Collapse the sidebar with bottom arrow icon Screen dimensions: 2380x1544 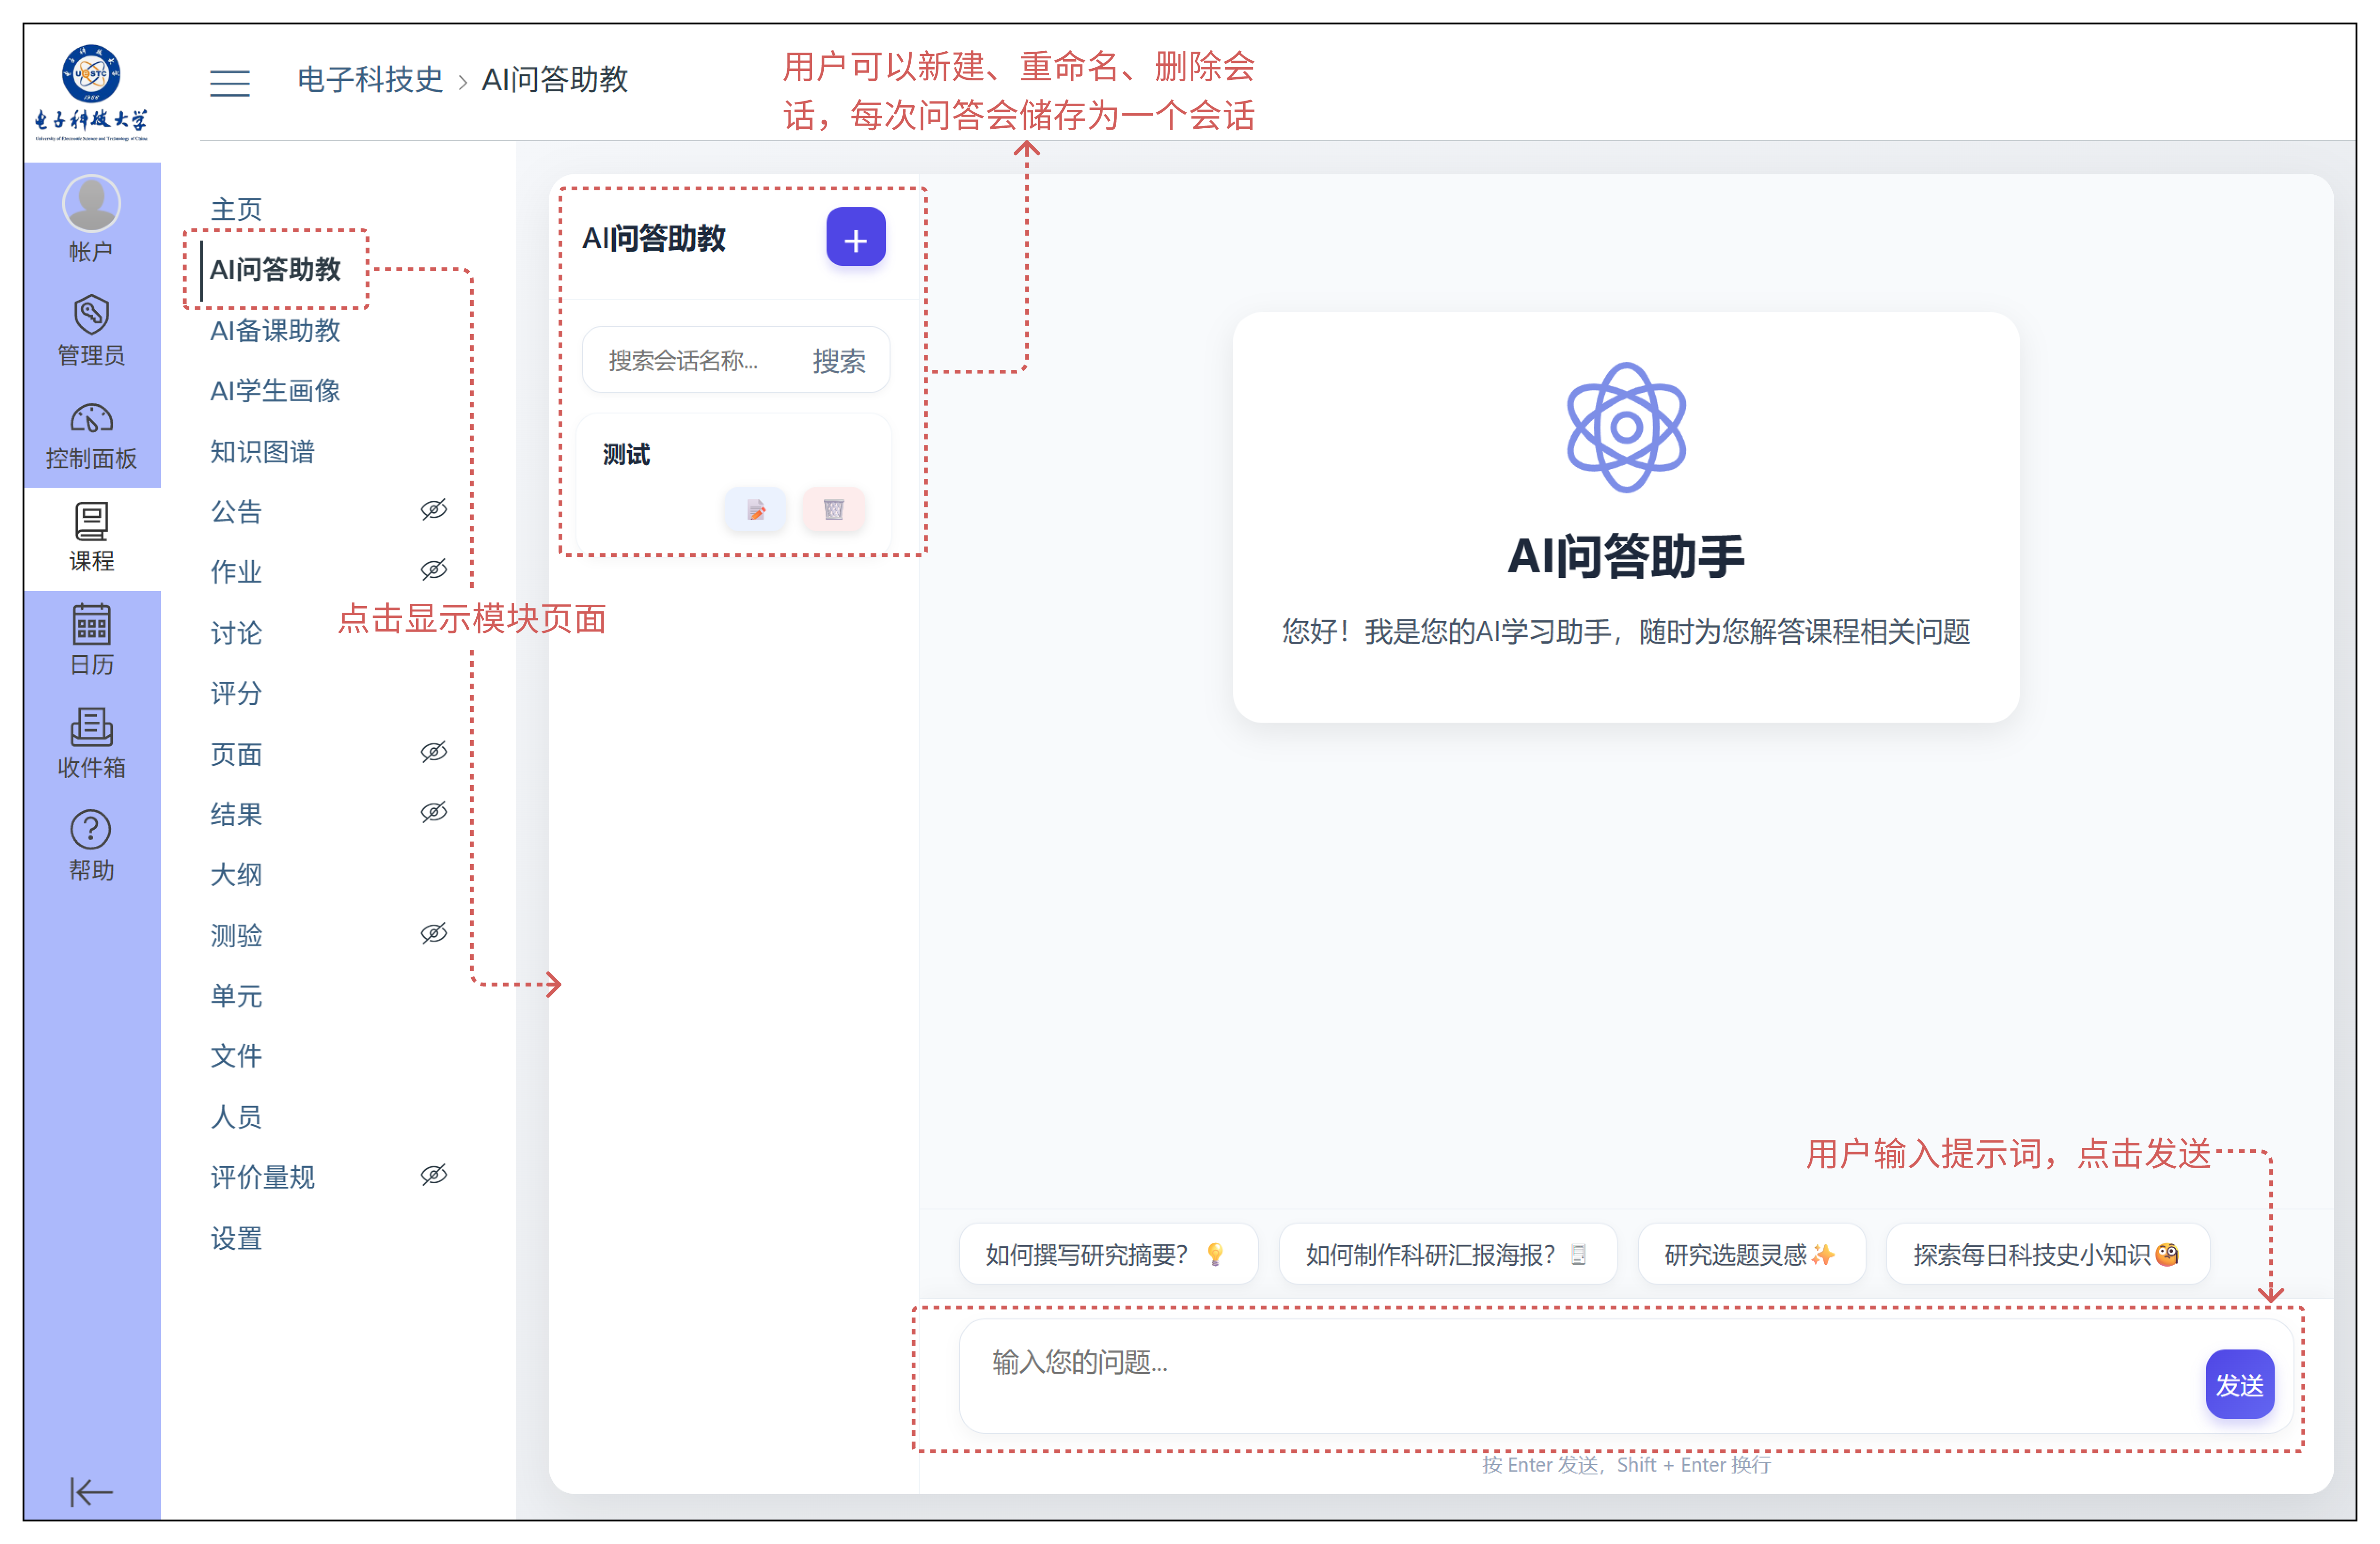point(91,1491)
